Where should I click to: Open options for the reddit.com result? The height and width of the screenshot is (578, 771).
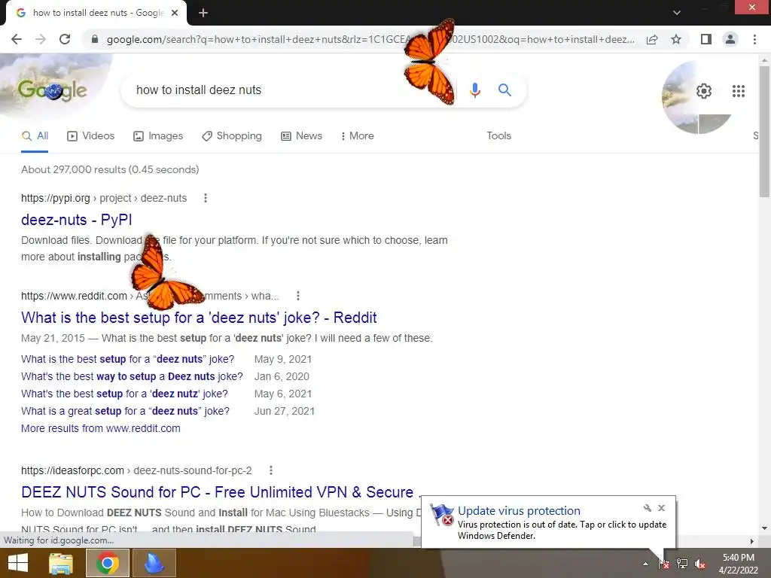click(298, 296)
